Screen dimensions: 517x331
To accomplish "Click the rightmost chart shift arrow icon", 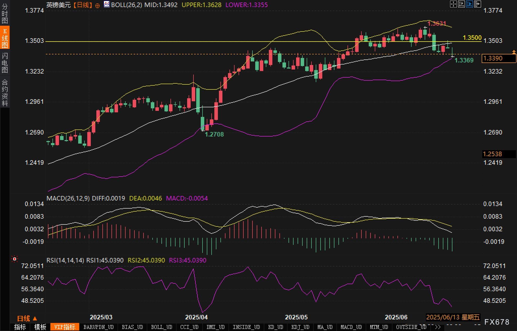I will pyautogui.click(x=477, y=4).
